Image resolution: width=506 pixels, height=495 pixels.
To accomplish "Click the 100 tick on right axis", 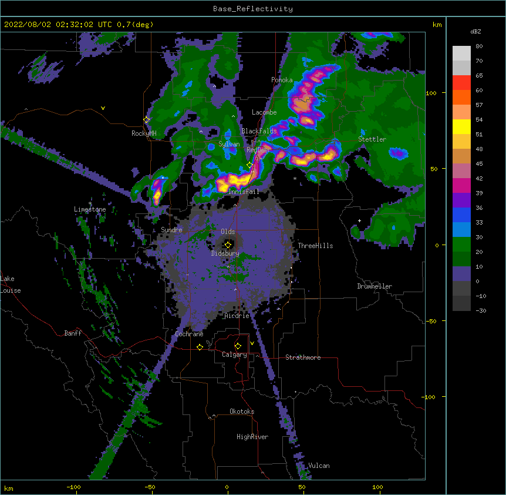I will [431, 93].
